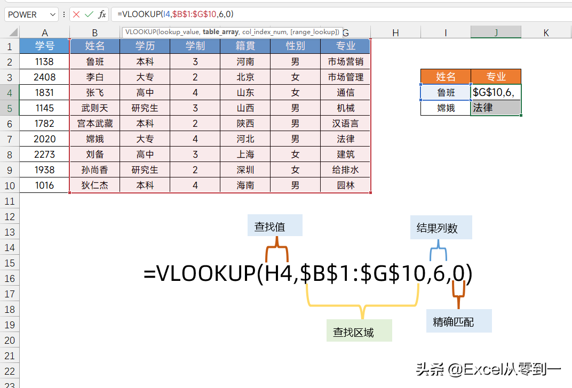Click cell with student ID 2408
Screen dimensions: 572x388
44,77
